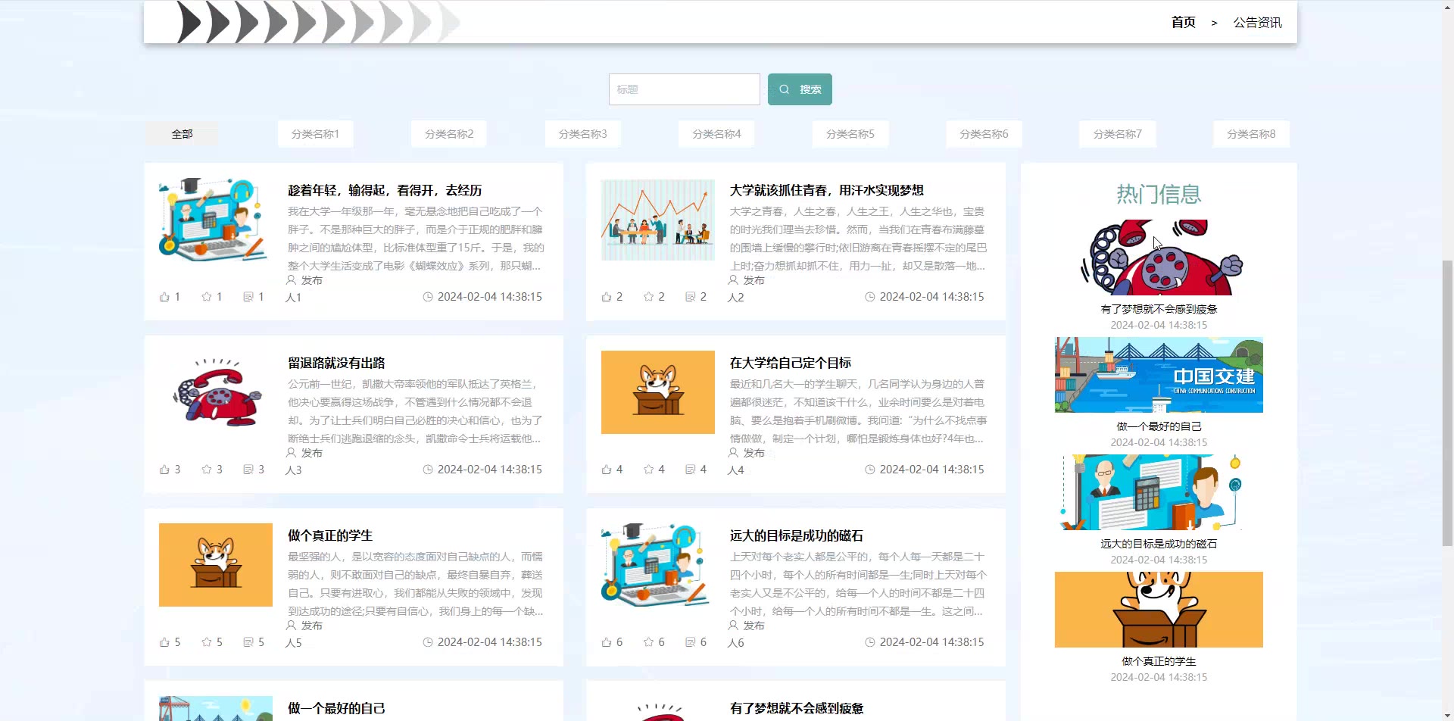Focus the 标题 search input field
Image resolution: width=1454 pixels, height=721 pixels.
[x=685, y=89]
